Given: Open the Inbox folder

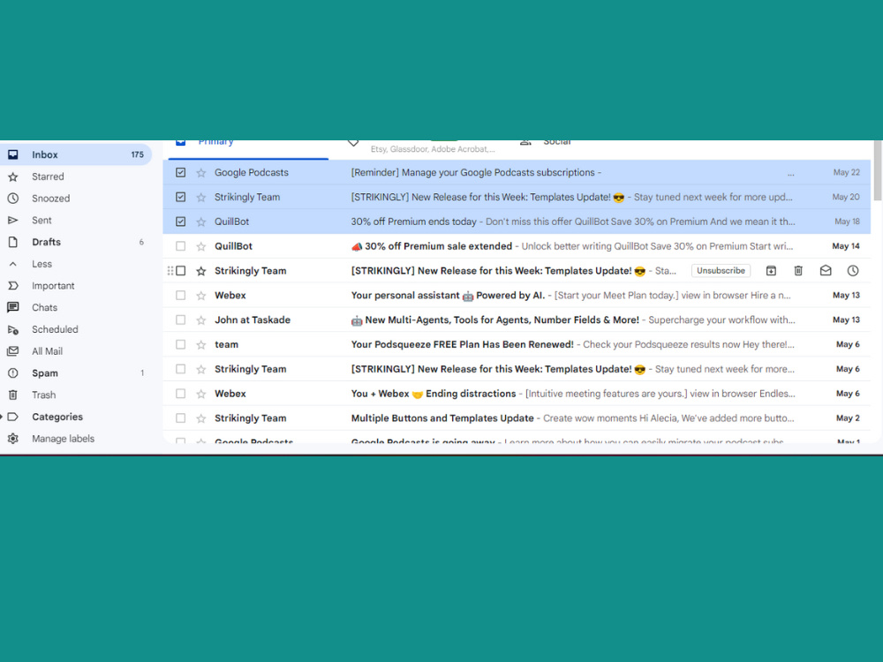Looking at the screenshot, I should [x=75, y=154].
